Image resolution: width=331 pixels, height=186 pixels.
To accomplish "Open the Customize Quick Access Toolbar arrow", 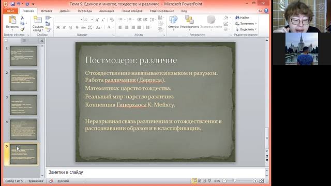I will pyautogui.click(x=33, y=4).
